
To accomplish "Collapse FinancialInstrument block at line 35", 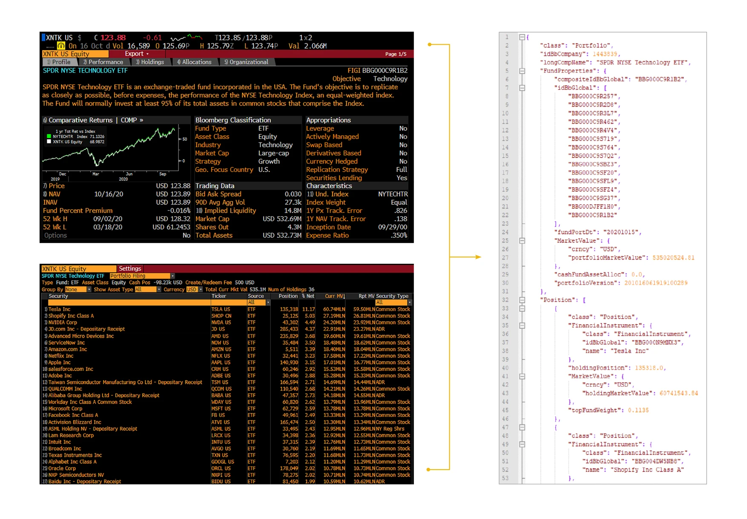I will (x=522, y=325).
